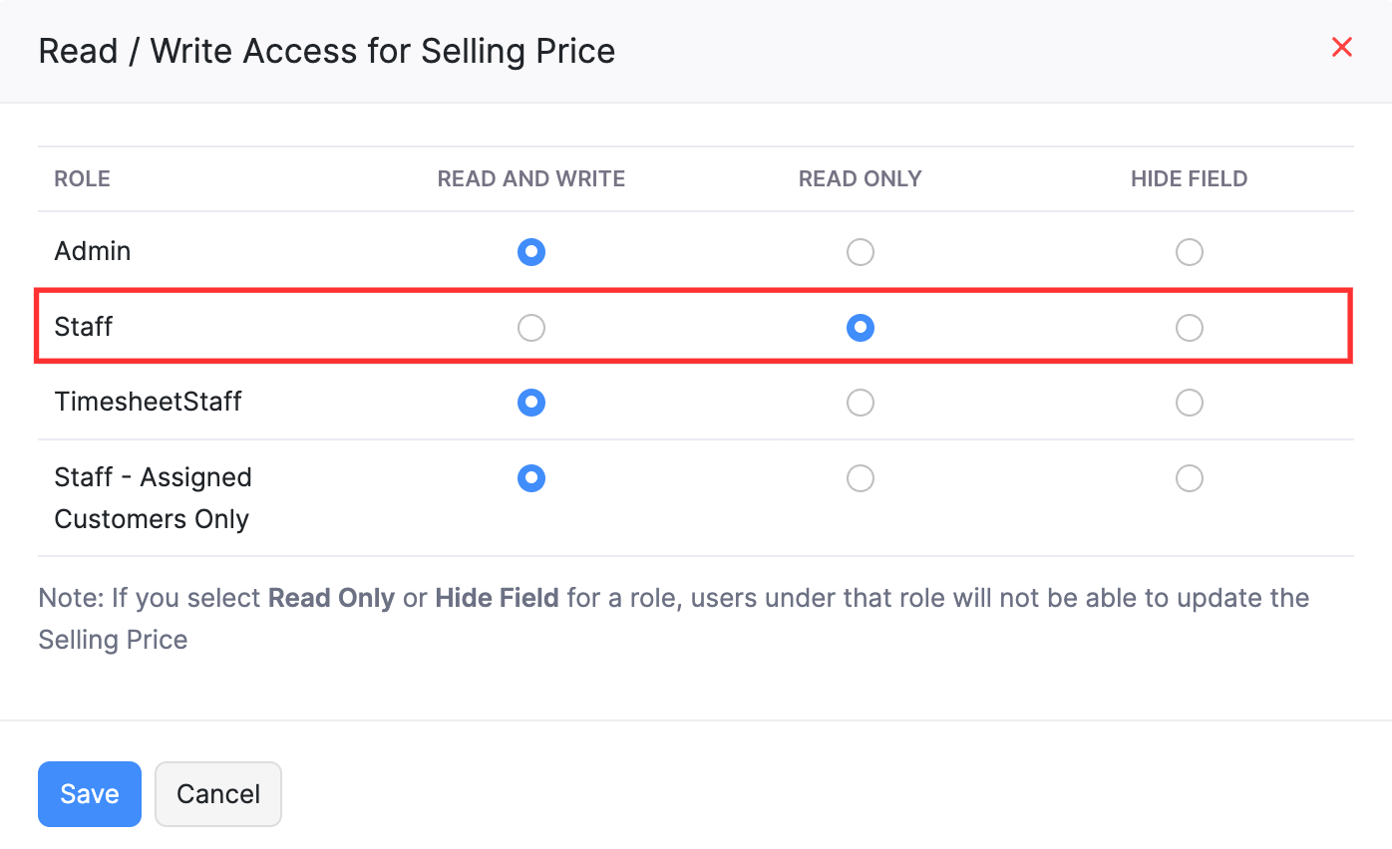The width and height of the screenshot is (1392, 849).
Task: Click the HIDE FIELD column header
Action: click(1189, 178)
